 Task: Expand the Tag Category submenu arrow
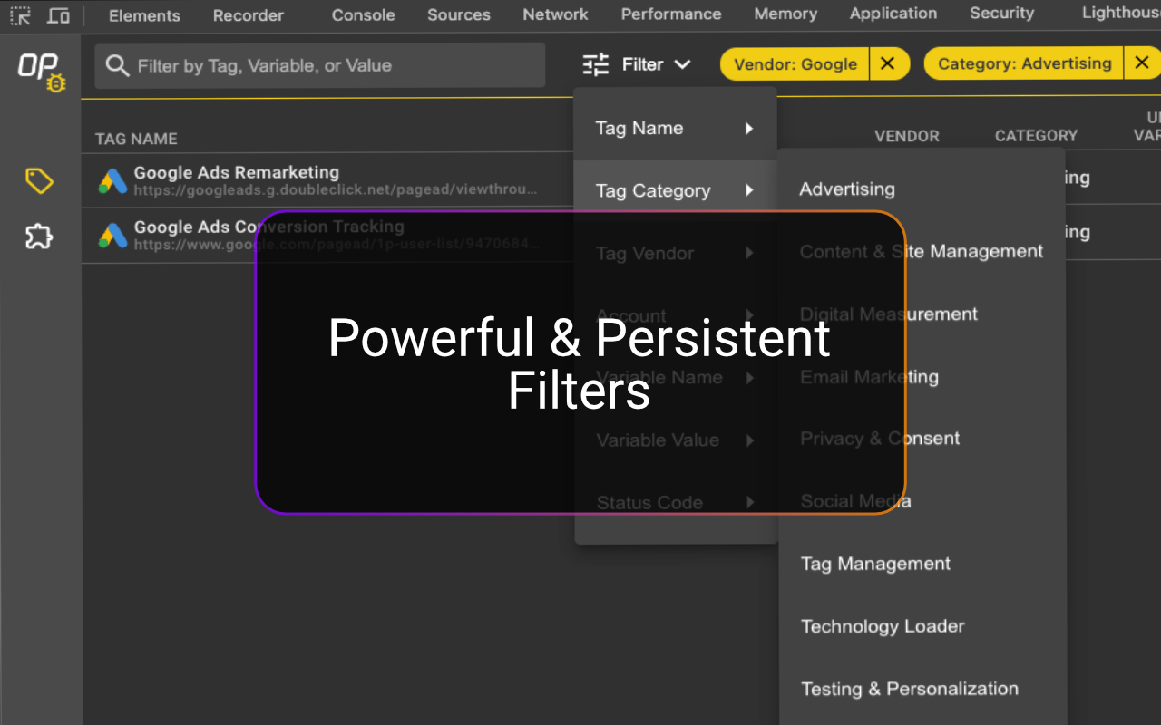(x=750, y=190)
